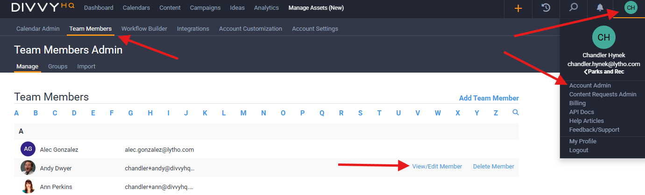The width and height of the screenshot is (645, 195).
Task: Switch account via Parks and Rec
Action: point(603,72)
